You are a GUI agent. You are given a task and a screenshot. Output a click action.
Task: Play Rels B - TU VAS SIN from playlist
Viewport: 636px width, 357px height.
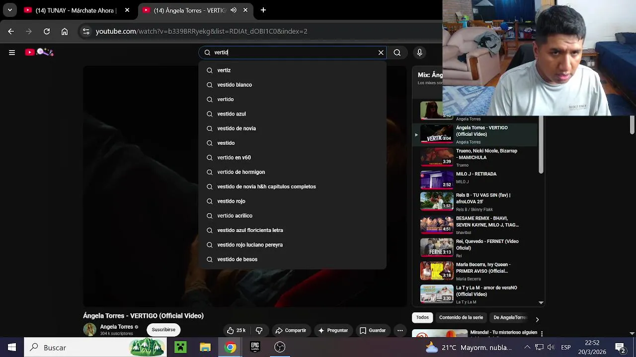pos(475,202)
